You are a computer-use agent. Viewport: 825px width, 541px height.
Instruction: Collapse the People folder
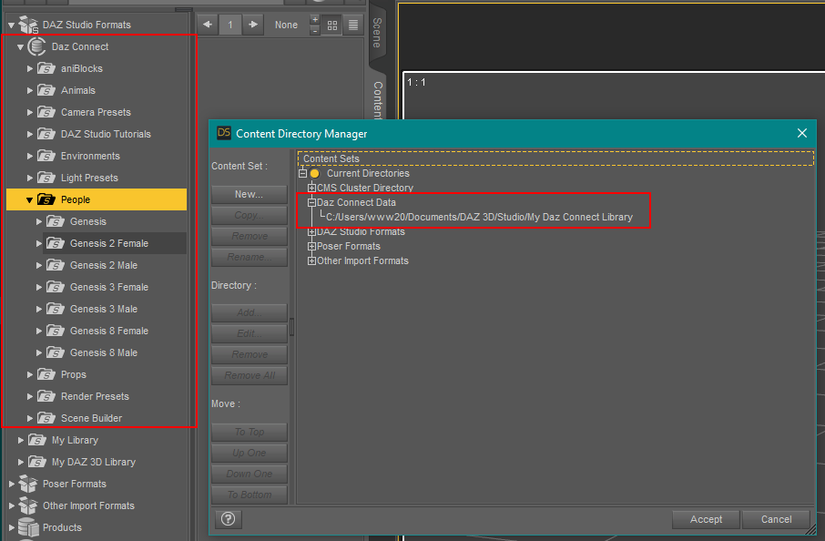click(x=29, y=200)
